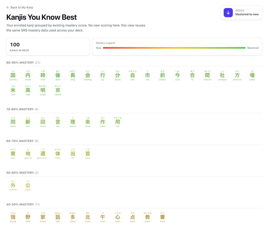Click the 市 city kanji
271x230 pixels.
[147, 75]
